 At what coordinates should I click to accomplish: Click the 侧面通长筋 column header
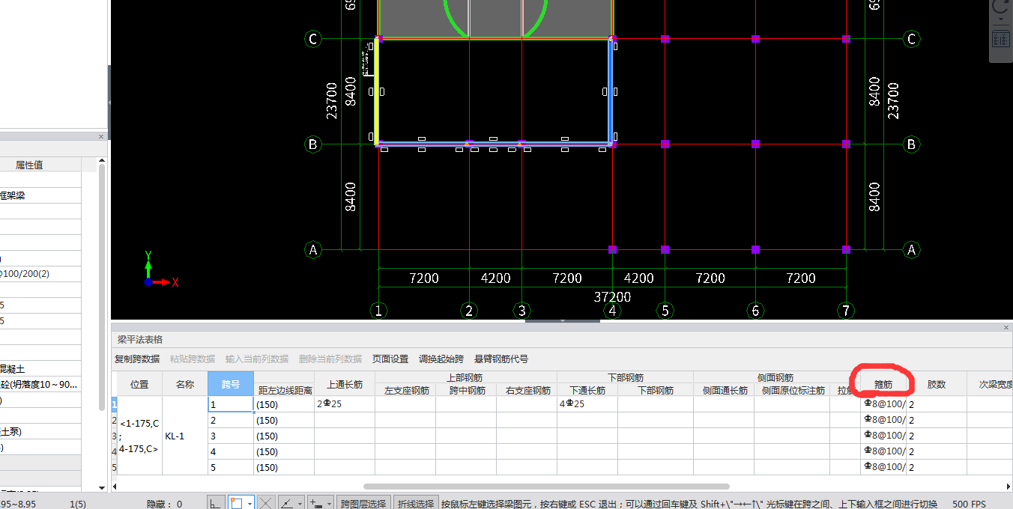tap(724, 389)
